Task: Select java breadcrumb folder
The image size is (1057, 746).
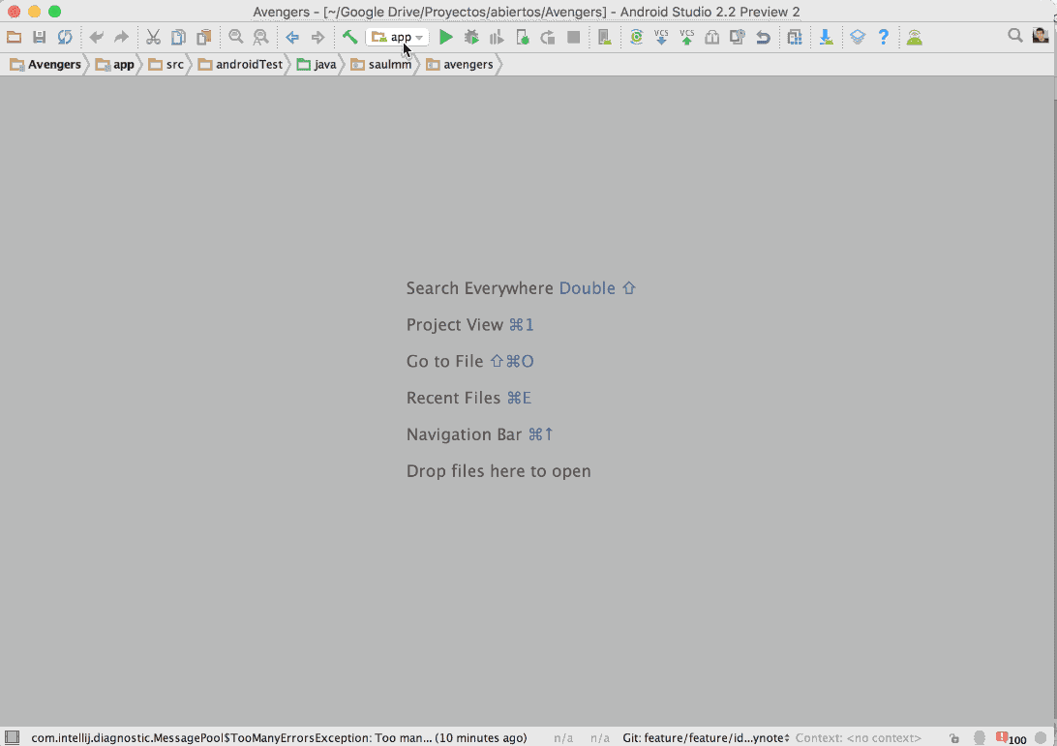Action: pos(317,65)
